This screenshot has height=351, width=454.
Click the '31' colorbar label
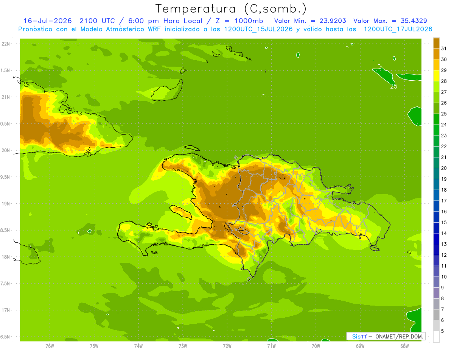coord(444,48)
